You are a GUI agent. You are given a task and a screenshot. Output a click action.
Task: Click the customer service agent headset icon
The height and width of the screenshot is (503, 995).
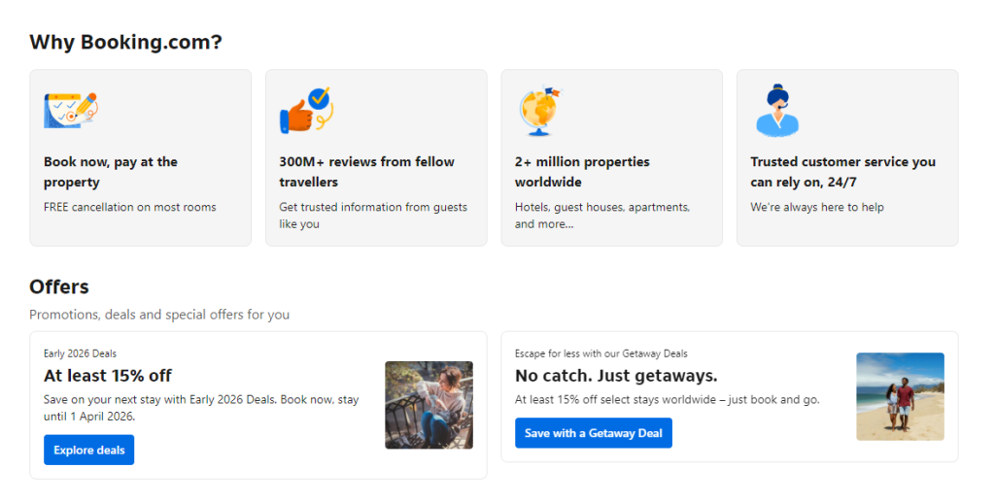click(776, 110)
